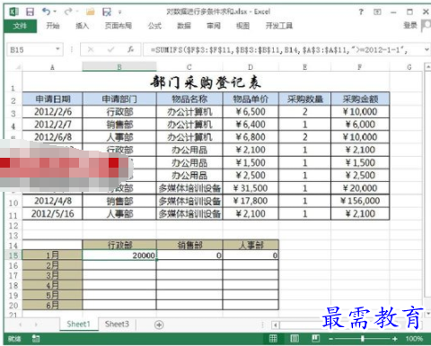This screenshot has height=346, width=431.
Task: Select the 销售部 header in summary table
Action: pos(189,246)
